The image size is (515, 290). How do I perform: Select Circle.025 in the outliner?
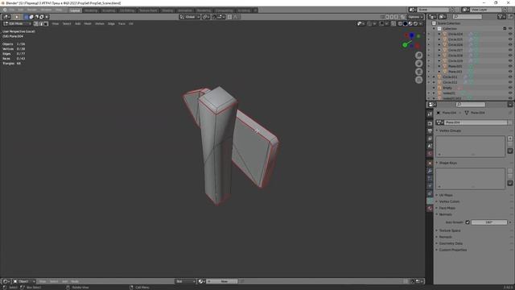(455, 39)
